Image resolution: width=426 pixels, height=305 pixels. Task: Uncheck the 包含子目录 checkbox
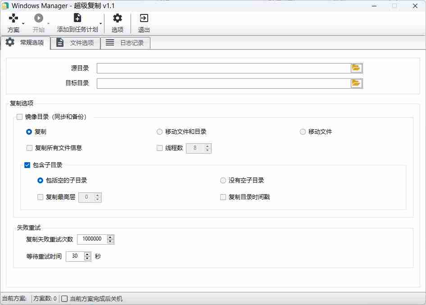coord(27,165)
